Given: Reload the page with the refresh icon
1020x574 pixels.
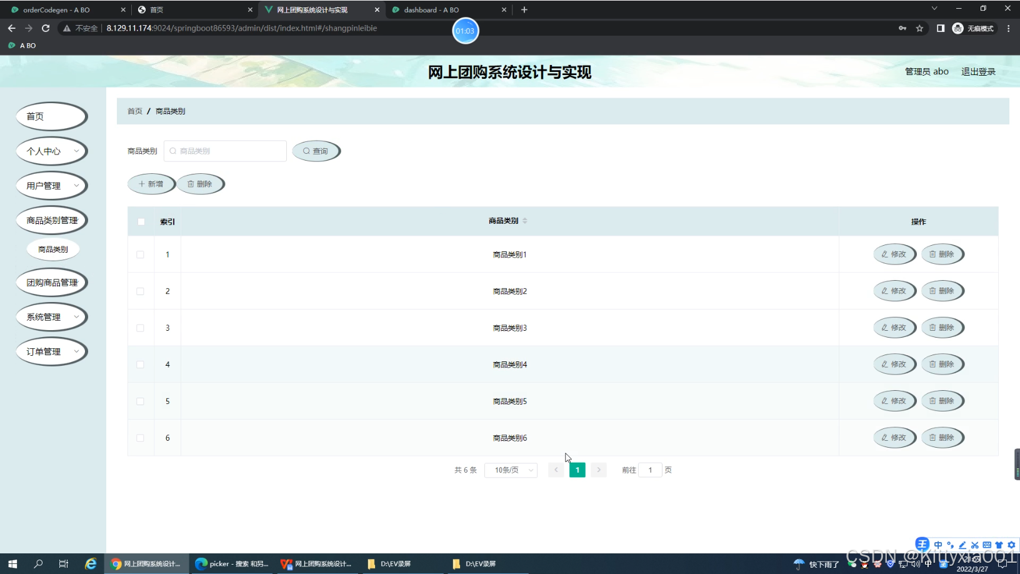Looking at the screenshot, I should (x=46, y=28).
